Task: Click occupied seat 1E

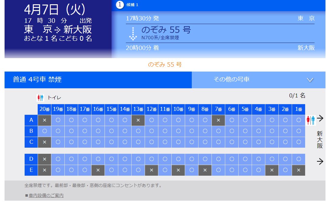Action: [299, 170]
